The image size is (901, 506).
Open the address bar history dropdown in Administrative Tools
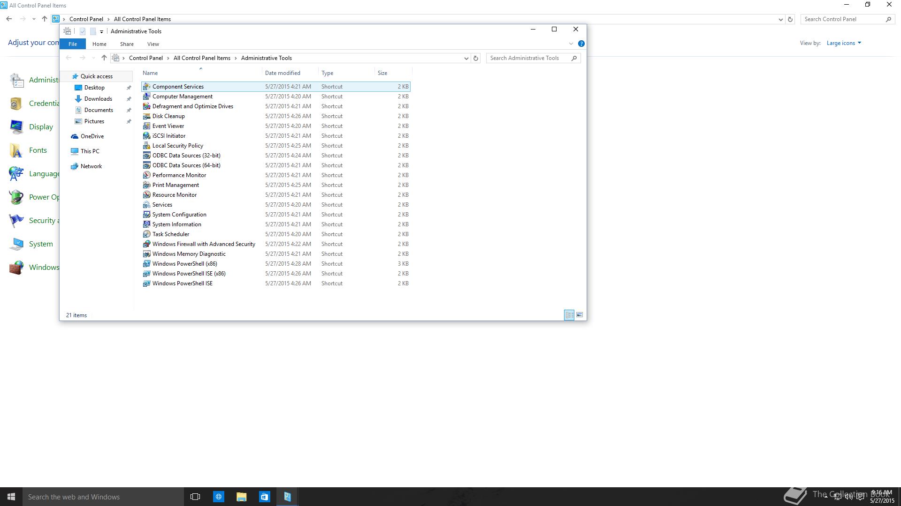[466, 58]
